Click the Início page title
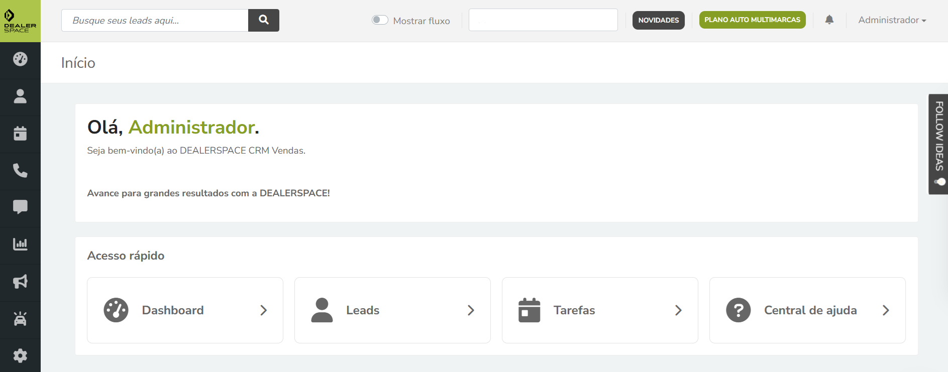 pyautogui.click(x=78, y=63)
